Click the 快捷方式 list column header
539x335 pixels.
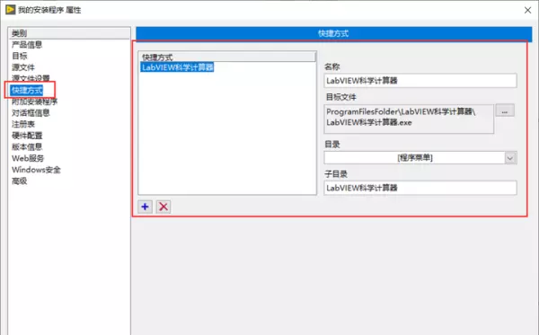pos(227,57)
